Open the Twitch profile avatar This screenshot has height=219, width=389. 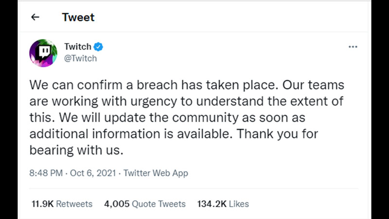[43, 53]
